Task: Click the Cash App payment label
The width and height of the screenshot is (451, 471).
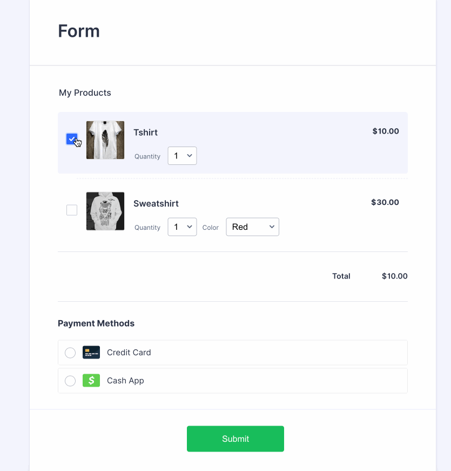Action: click(x=125, y=381)
